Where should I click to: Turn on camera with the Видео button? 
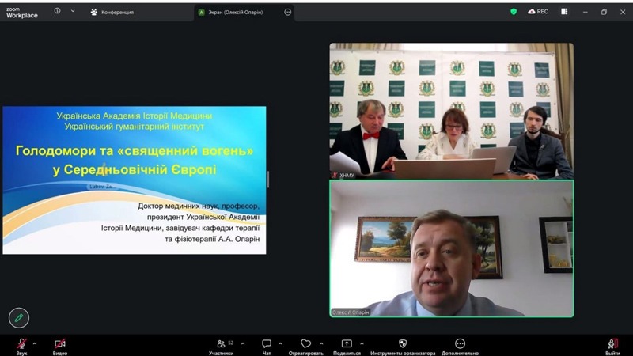60,344
